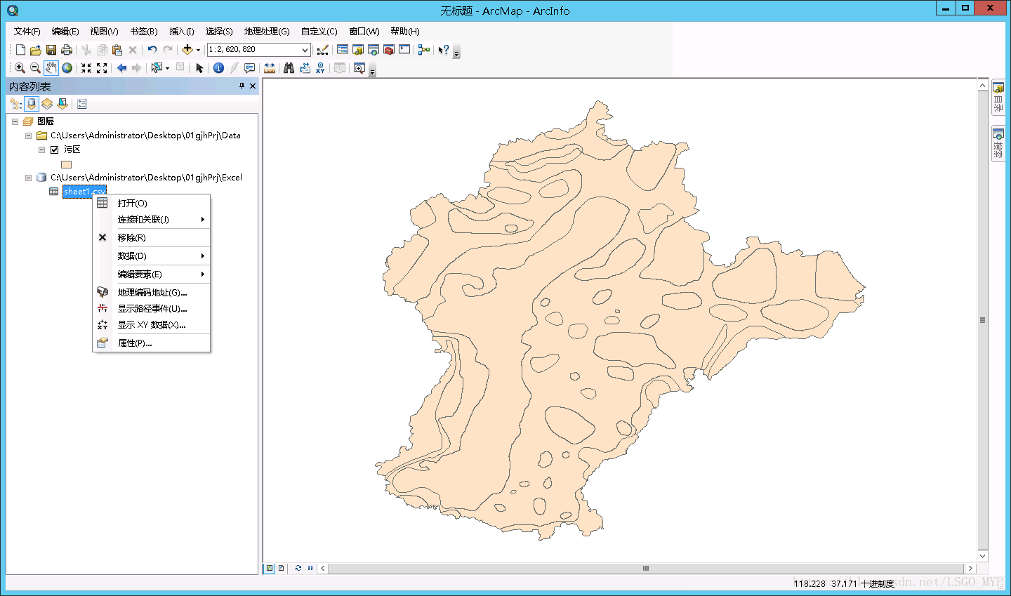Select 显示路径事件(U)... menu entry
The height and width of the screenshot is (596, 1011).
152,309
